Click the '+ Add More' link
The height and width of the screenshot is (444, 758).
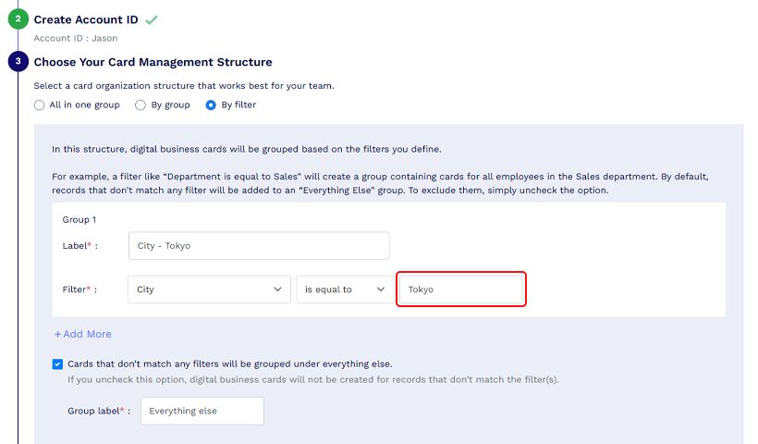click(82, 334)
